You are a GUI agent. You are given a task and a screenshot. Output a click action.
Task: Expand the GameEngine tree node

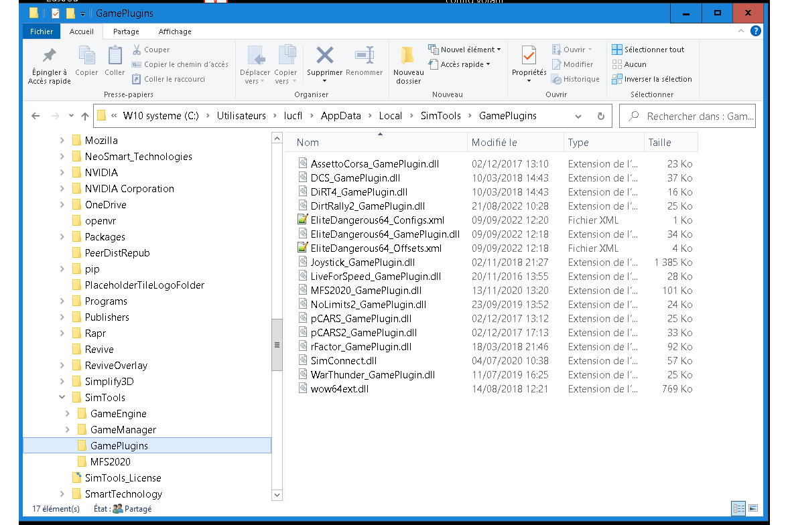pyautogui.click(x=67, y=413)
